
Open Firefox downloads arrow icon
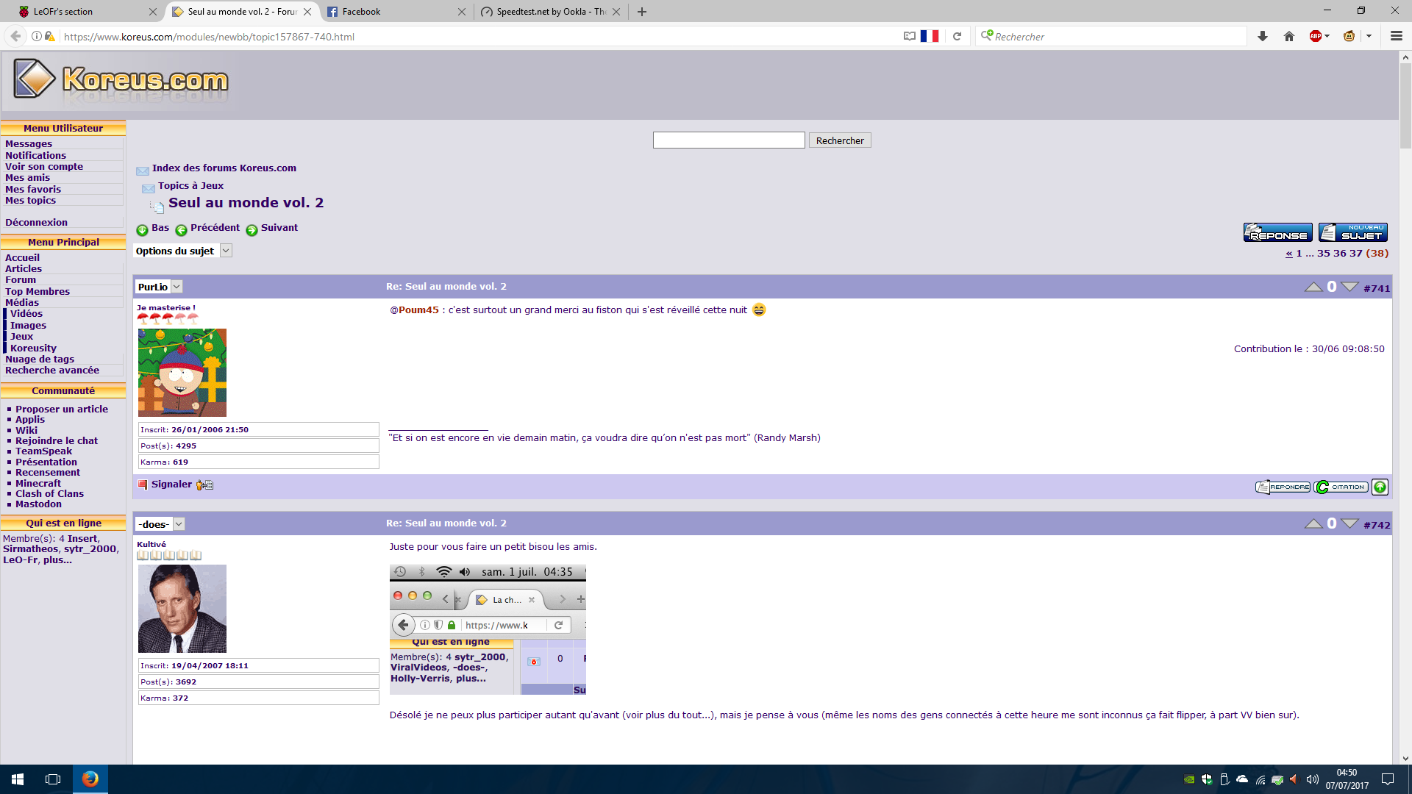click(x=1263, y=36)
